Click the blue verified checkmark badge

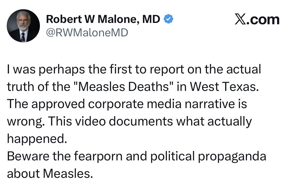pyautogui.click(x=168, y=19)
